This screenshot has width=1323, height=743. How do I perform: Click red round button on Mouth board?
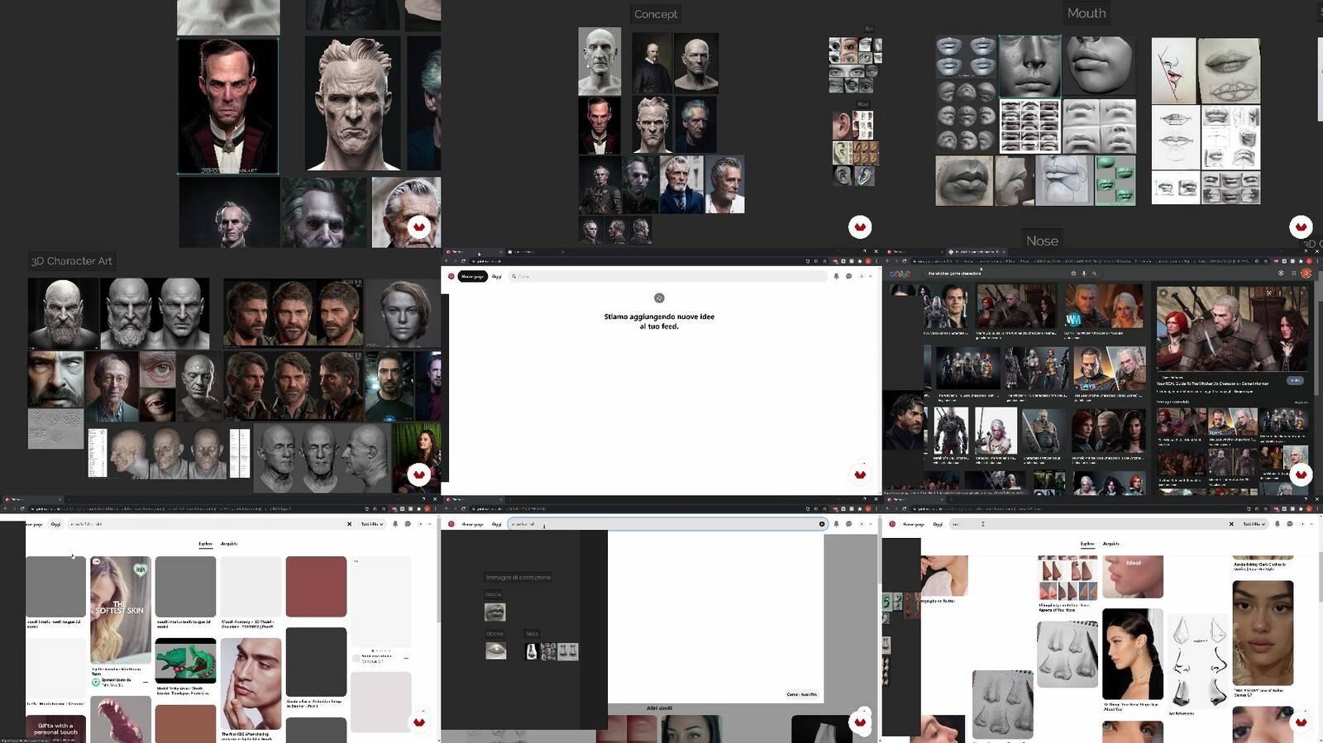1301,226
